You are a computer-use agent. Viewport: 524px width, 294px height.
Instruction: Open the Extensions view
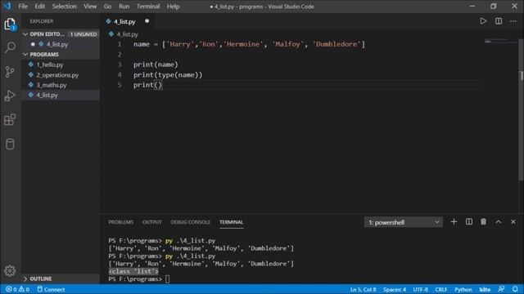[10, 120]
